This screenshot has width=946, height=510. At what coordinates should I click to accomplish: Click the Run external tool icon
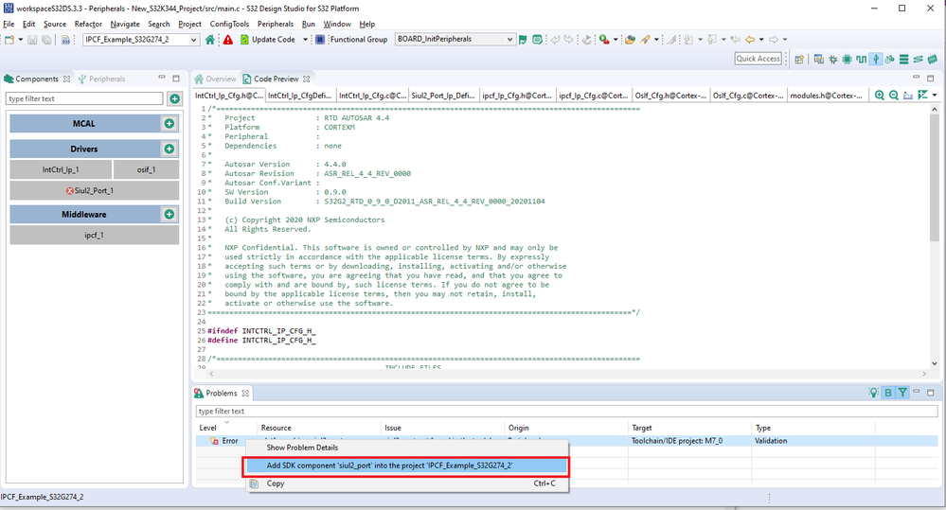tap(604, 40)
